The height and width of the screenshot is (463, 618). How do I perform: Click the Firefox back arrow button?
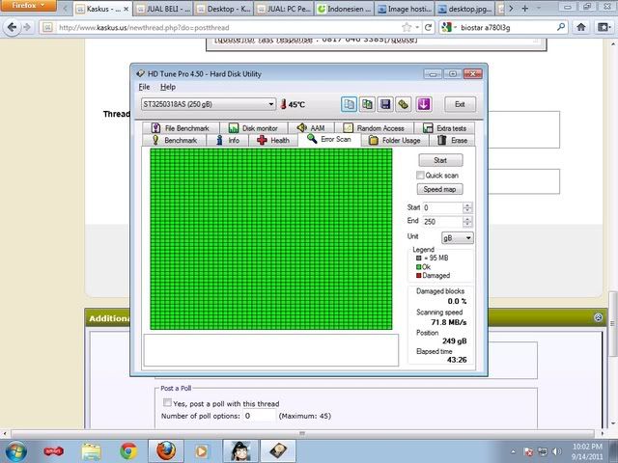[x=12, y=27]
